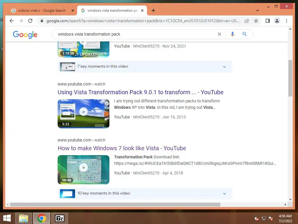The image size is (298, 224).
Task: Go to Google home via logo
Action: pyautogui.click(x=25, y=35)
